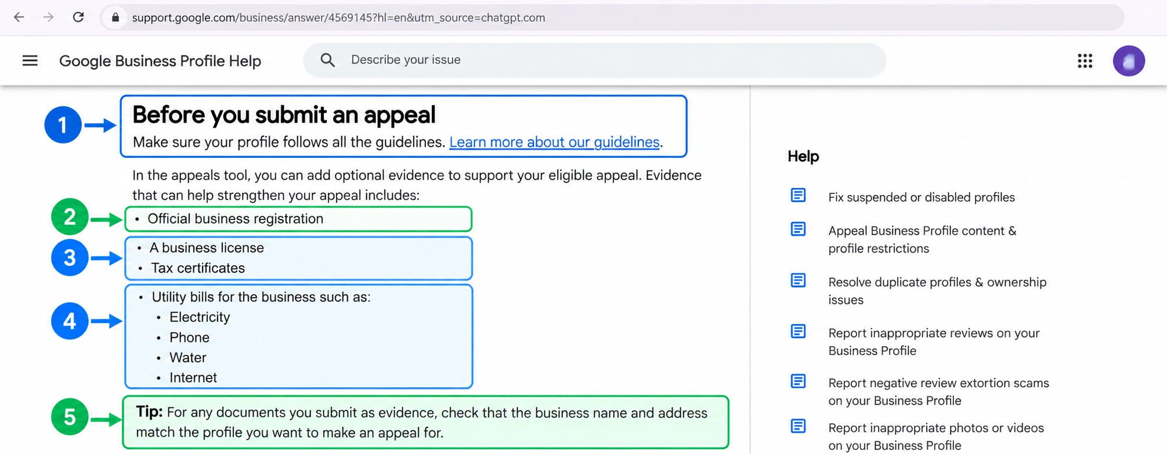Open the account profile avatar
Screen dimensions: 1167x454
coord(1129,61)
